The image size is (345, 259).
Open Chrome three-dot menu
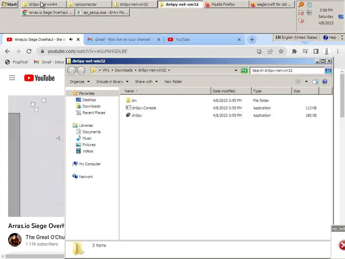338,51
